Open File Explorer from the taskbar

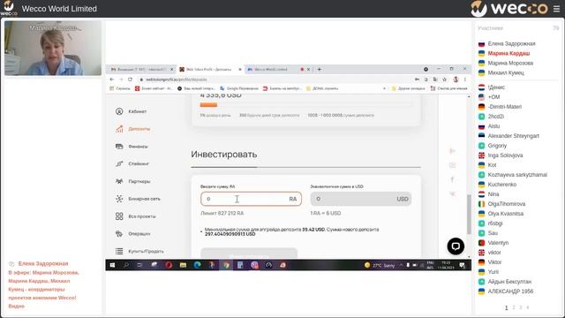pyautogui.click(x=183, y=265)
